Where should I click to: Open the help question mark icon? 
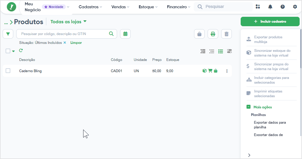pos(283,7)
